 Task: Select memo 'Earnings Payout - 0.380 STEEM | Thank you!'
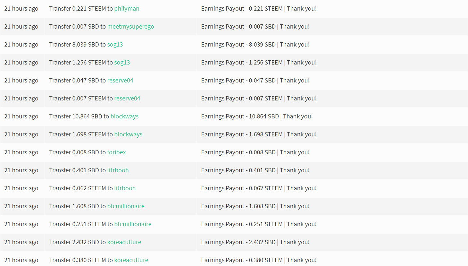[x=259, y=260]
